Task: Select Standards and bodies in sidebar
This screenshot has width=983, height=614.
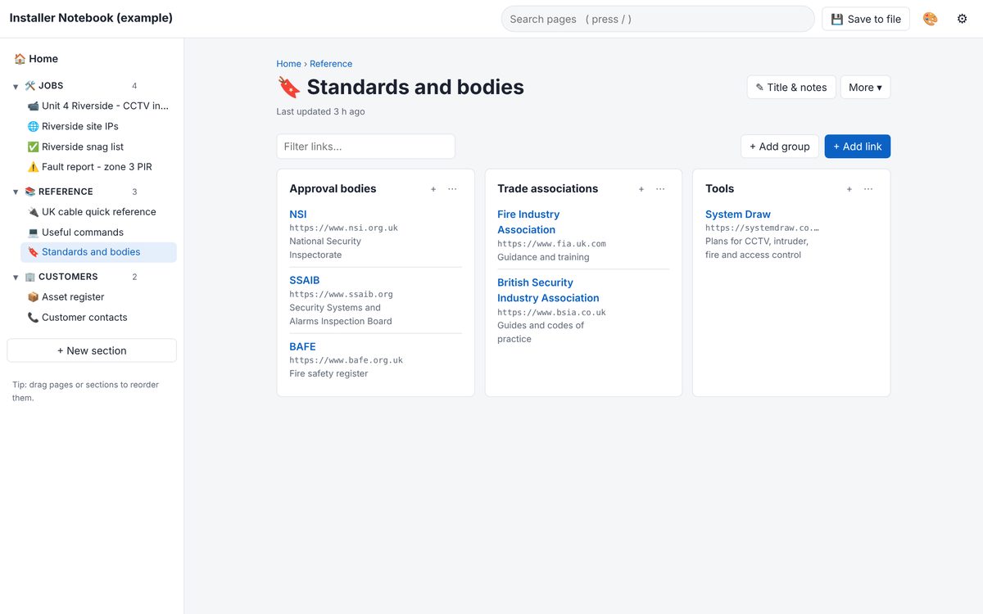Action: point(98,252)
